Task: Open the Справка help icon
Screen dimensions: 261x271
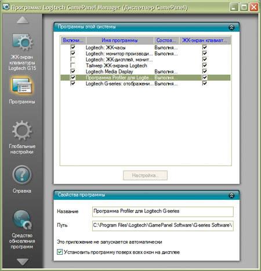Action: coord(22,175)
